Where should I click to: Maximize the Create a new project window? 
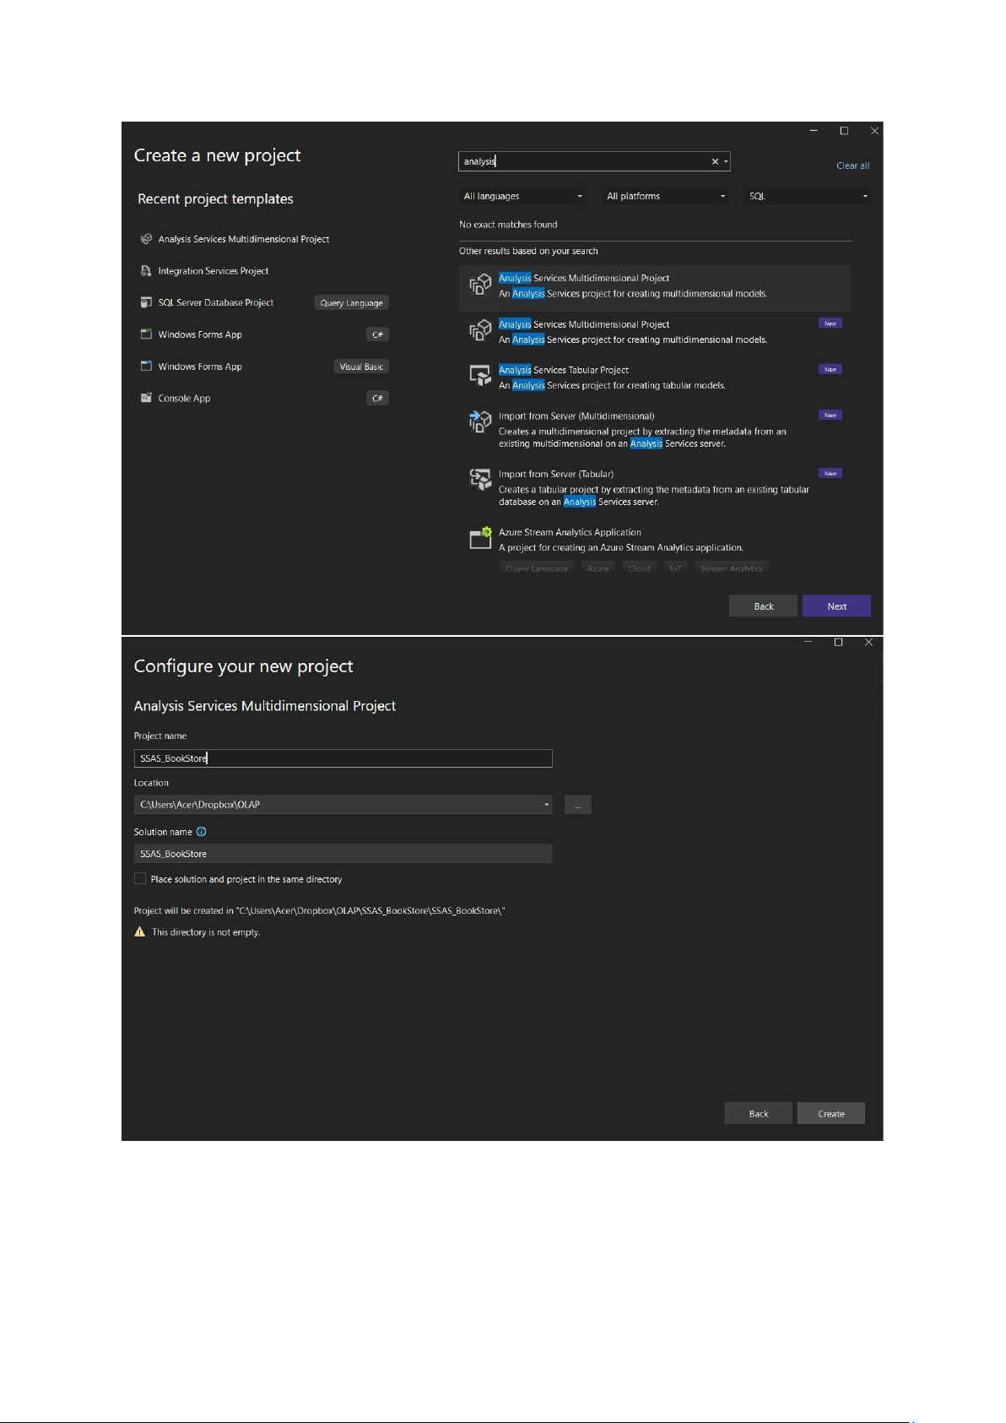(843, 131)
